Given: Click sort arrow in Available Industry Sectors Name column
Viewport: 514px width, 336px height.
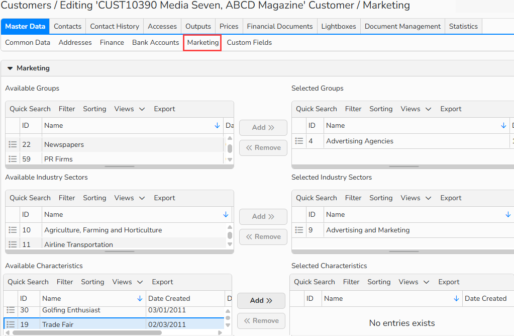Looking at the screenshot, I should tap(226, 215).
